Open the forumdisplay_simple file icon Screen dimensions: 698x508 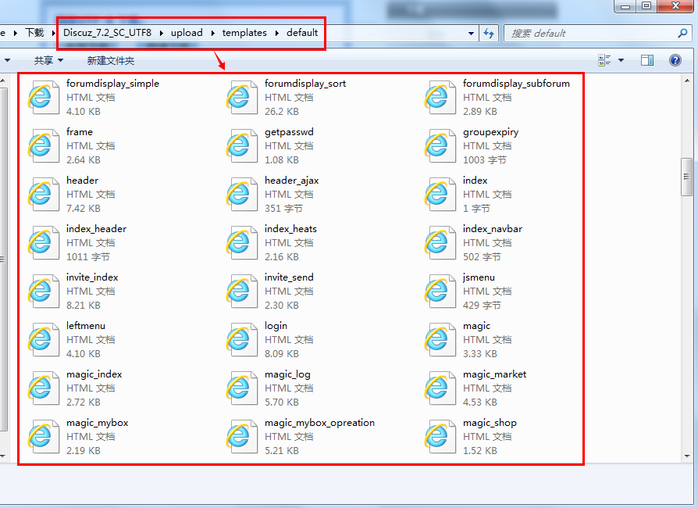[44, 97]
